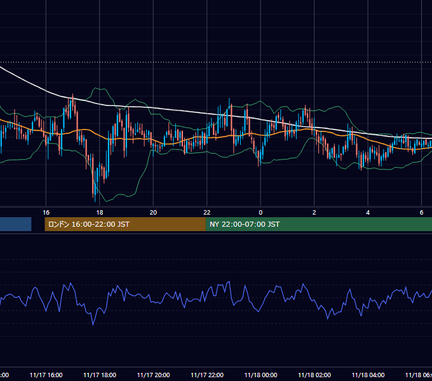This screenshot has width=432, height=381.
Task: Click hour label 20 on the price chart axis
Action: pyautogui.click(x=153, y=213)
